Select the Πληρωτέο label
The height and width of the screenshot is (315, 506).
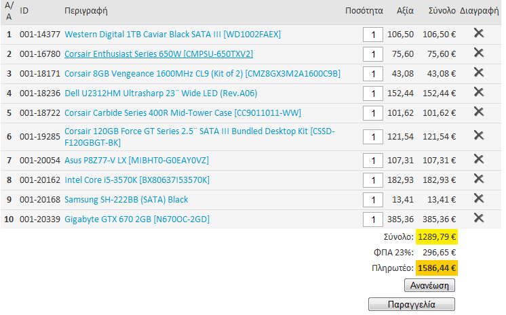(393, 268)
